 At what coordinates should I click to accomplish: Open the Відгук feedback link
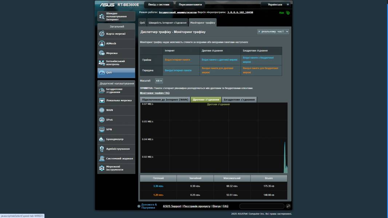pyautogui.click(x=217, y=206)
